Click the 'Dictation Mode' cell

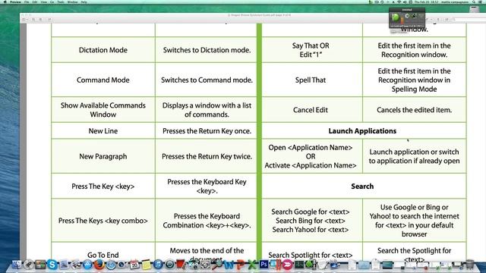pos(103,50)
